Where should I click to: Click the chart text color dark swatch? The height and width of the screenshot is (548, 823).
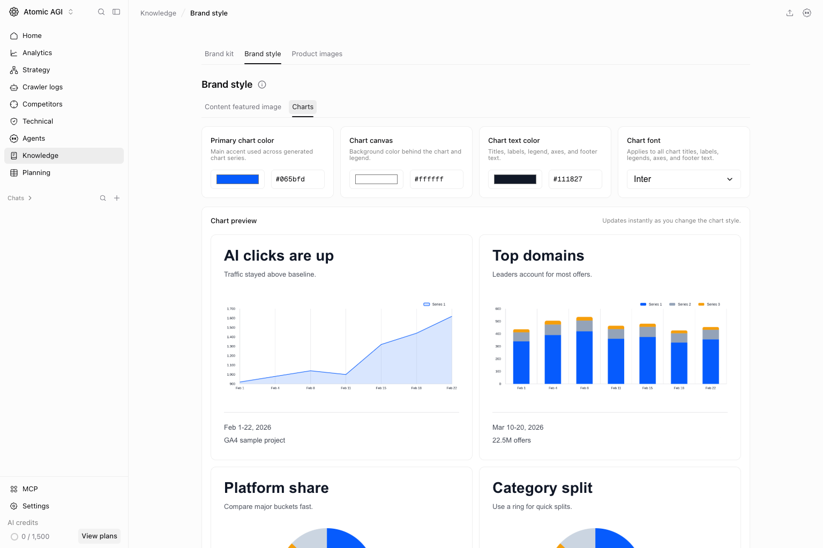(x=515, y=179)
